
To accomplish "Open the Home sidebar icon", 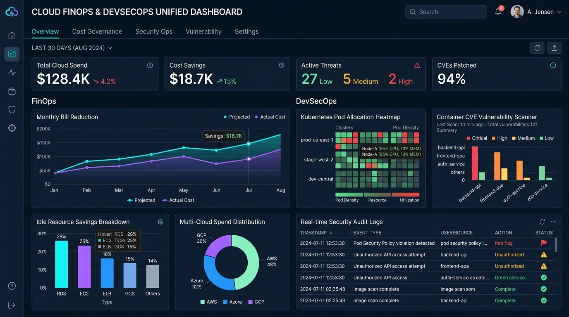I will click(x=12, y=35).
